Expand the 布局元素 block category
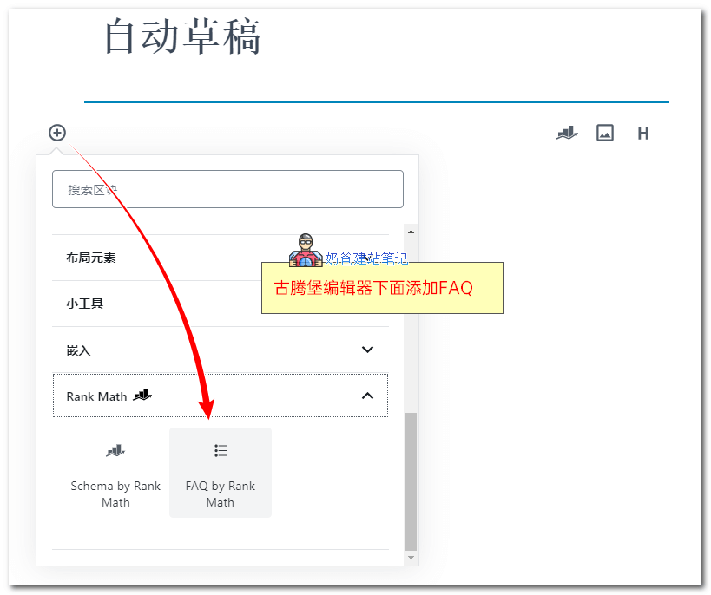The width and height of the screenshot is (711, 595). [x=91, y=258]
